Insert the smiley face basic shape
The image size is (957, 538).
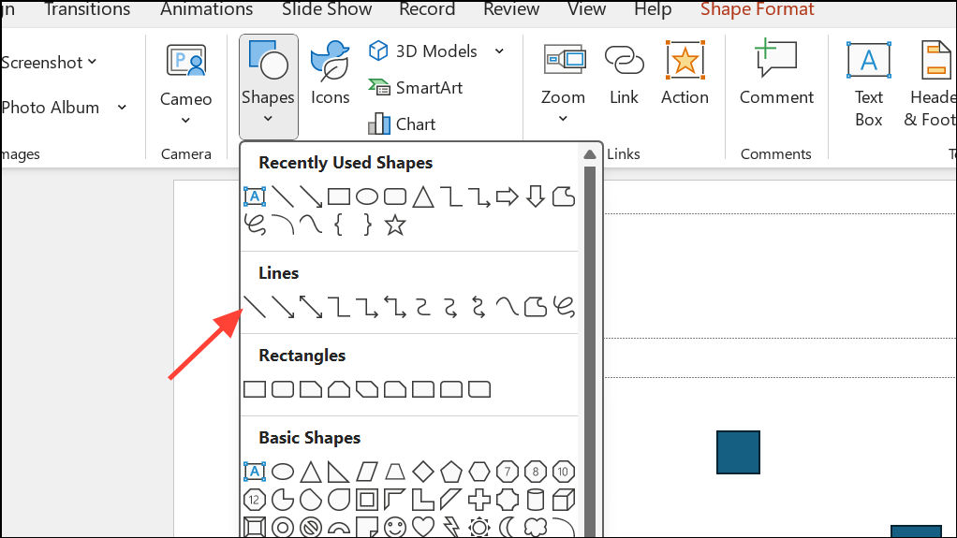coord(395,527)
